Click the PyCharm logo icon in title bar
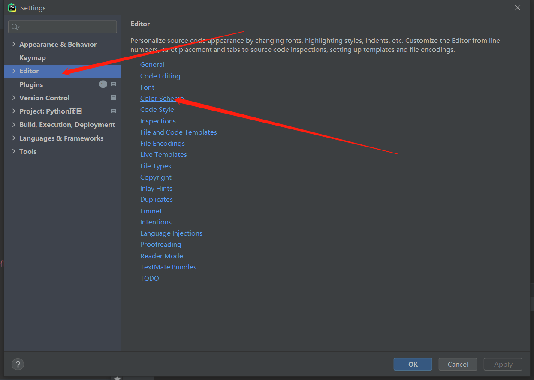Image resolution: width=534 pixels, height=380 pixels. [12, 8]
